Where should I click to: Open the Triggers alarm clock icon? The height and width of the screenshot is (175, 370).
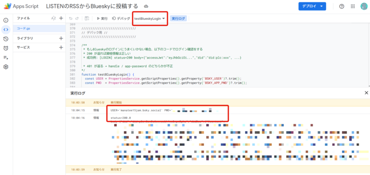click(x=6, y=48)
